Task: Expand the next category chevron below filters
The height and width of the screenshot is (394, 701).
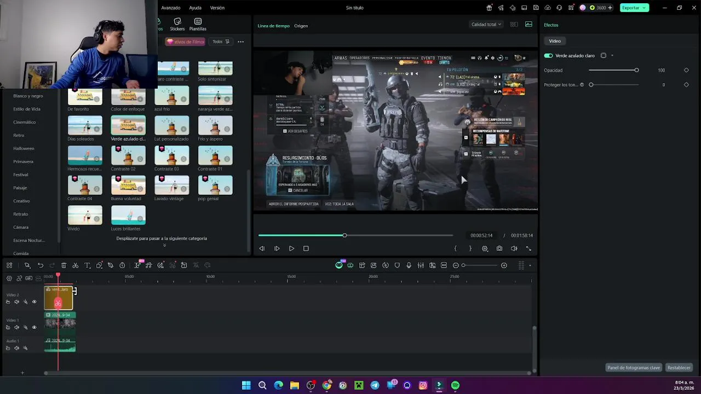Action: pos(164,245)
